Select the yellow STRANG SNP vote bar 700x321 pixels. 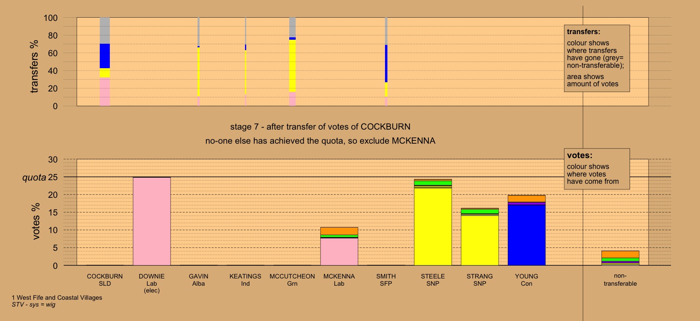[480, 240]
